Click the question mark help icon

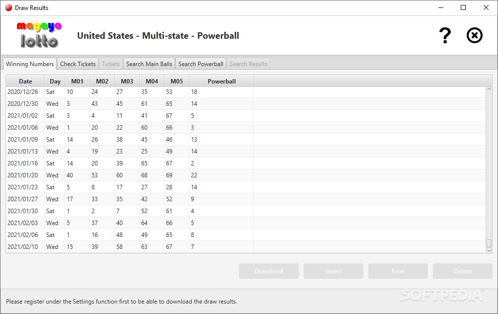445,36
